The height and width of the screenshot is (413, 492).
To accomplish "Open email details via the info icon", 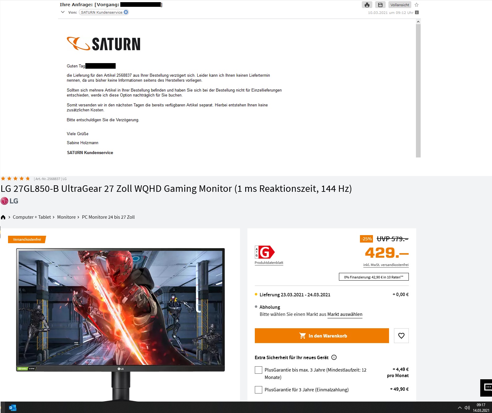I will tap(417, 12).
